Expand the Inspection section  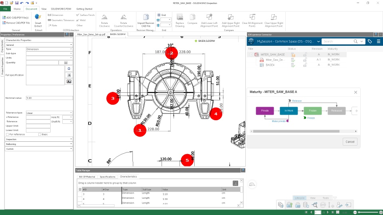(39, 139)
